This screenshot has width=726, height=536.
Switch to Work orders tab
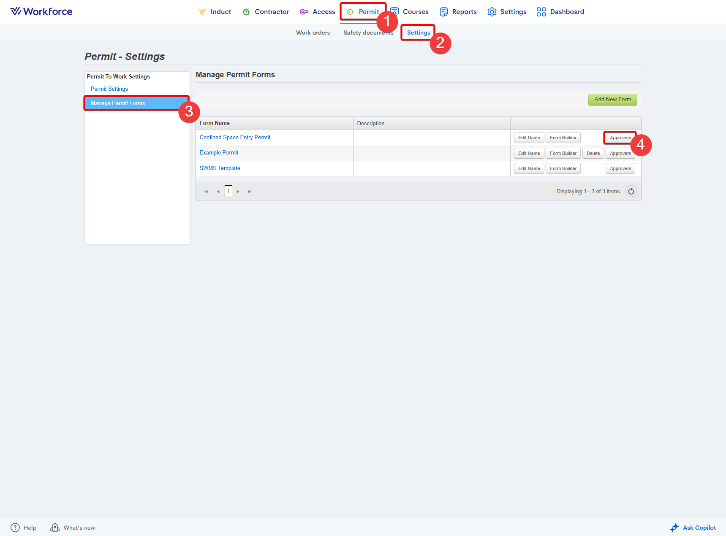pos(313,32)
